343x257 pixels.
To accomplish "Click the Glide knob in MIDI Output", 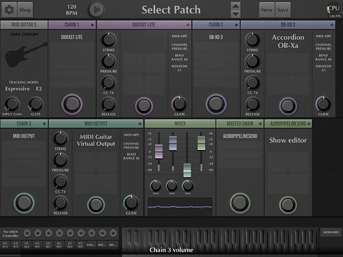I will tap(131, 203).
